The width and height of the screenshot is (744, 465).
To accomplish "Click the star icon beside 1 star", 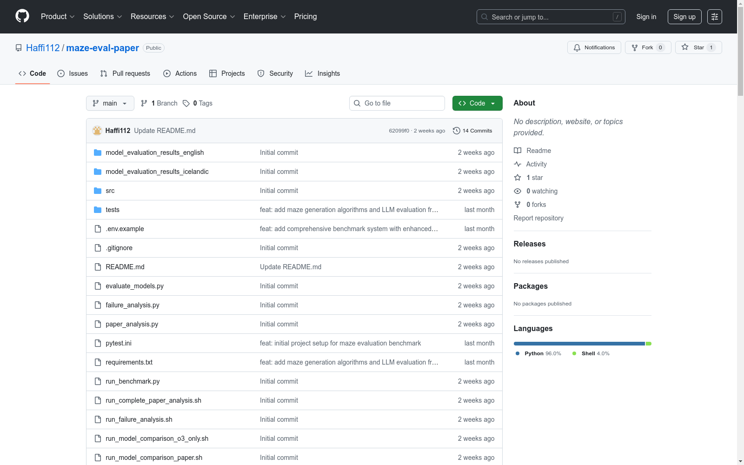I will [518, 178].
